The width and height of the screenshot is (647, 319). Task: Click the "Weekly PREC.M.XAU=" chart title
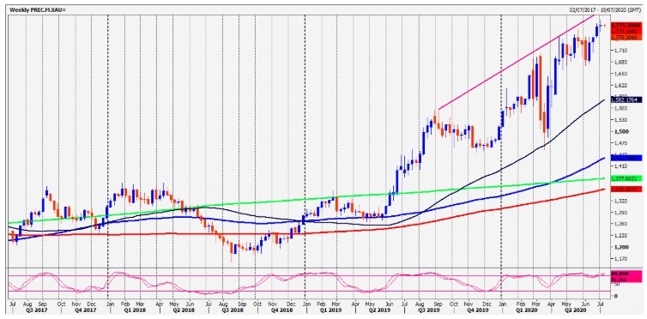pyautogui.click(x=38, y=9)
